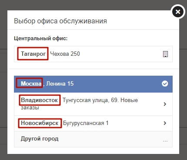Click the Чехова 250 address text
Screen dimensions: 187x160
(65, 54)
